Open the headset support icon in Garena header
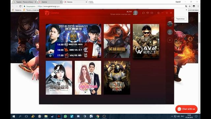 143,13
